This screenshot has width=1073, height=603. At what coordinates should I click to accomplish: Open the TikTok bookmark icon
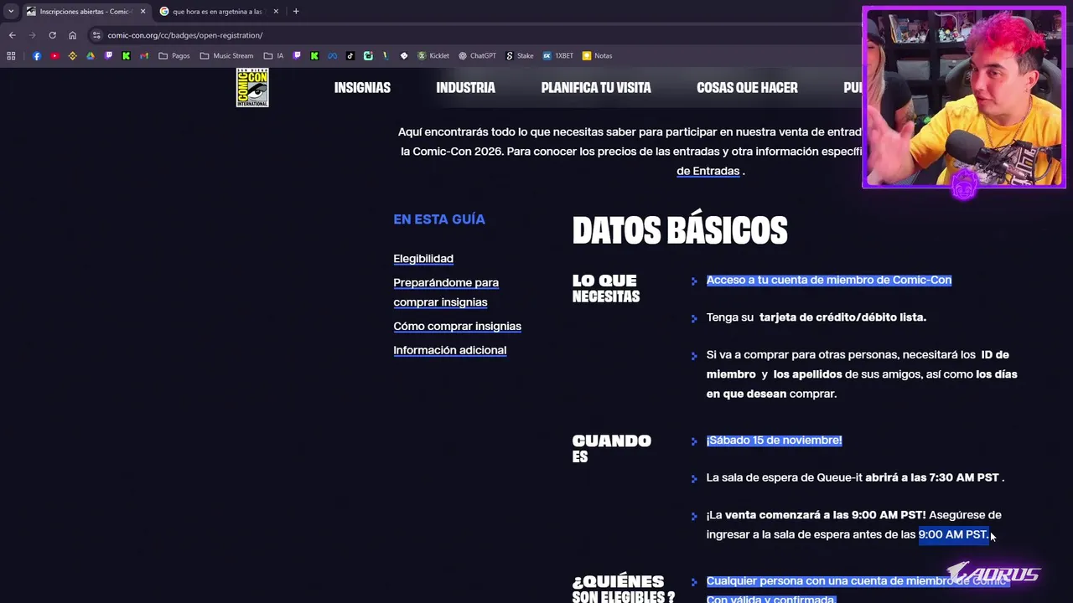[350, 56]
